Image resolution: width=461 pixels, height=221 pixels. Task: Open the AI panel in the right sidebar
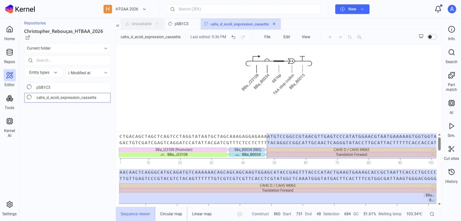point(451,107)
